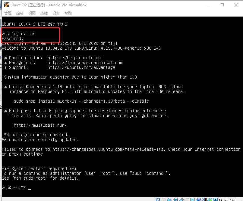243x201 pixels.
Task: Click the 'Password:' line
Action: click(12, 39)
